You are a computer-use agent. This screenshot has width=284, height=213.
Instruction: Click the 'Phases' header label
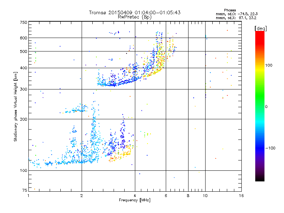pos(230,10)
